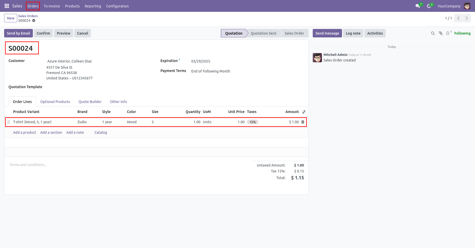Confirm the quotation
The height and width of the screenshot is (248, 475).
tap(43, 33)
